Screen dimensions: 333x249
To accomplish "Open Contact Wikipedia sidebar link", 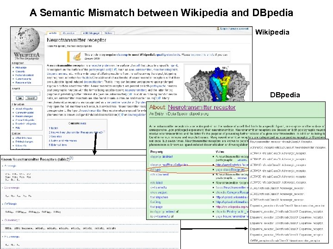I will point(25,120).
